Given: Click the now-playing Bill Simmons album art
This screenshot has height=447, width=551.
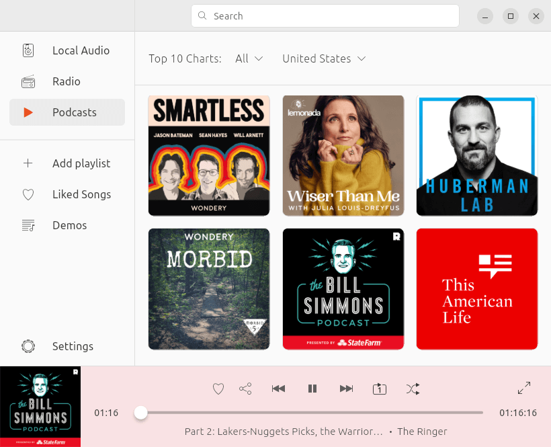Looking at the screenshot, I should pos(40,407).
